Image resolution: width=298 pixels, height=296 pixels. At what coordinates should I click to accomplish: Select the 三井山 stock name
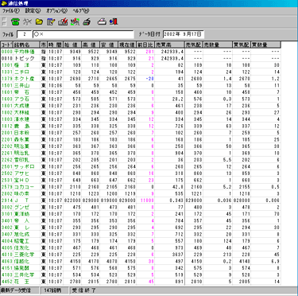(21, 85)
